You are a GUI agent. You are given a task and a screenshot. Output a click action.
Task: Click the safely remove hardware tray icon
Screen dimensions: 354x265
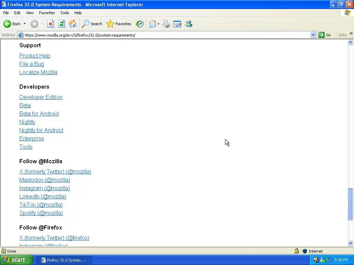click(x=328, y=260)
